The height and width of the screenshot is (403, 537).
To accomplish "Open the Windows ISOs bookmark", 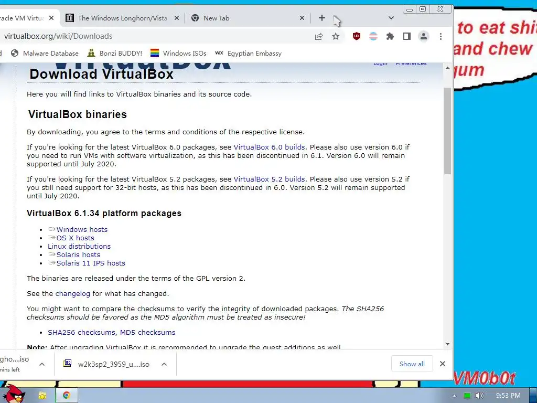I will (178, 53).
